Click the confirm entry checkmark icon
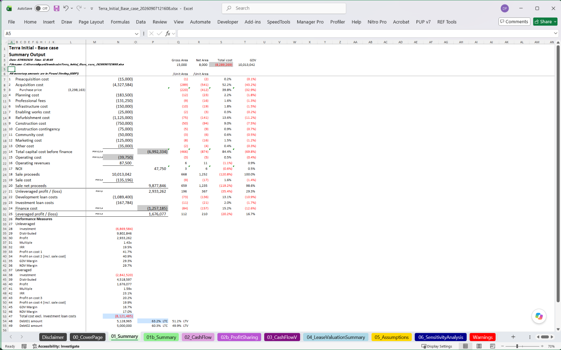 pos(159,33)
